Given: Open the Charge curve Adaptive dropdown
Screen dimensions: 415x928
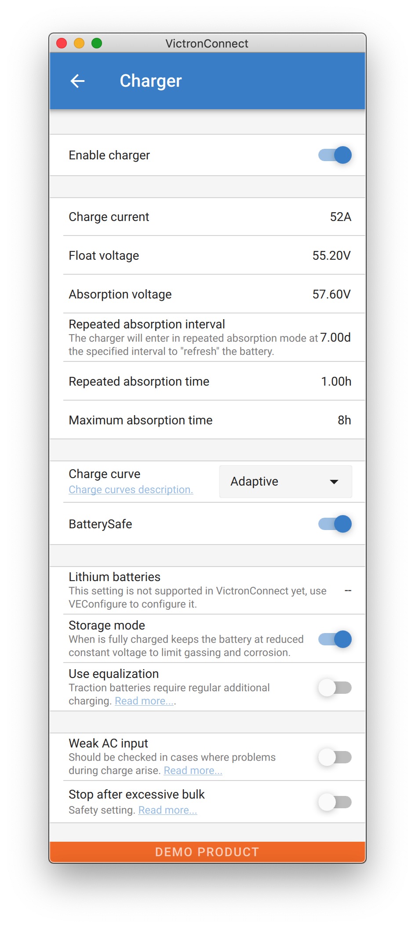Looking at the screenshot, I should (x=285, y=482).
